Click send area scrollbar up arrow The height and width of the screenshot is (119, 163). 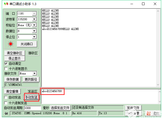point(160,91)
